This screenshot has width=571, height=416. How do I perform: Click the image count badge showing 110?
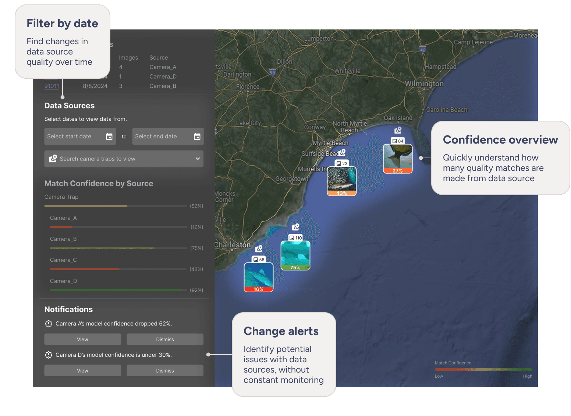point(295,238)
